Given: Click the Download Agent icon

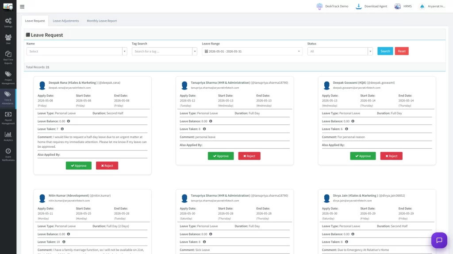Looking at the screenshot, I should point(358,6).
